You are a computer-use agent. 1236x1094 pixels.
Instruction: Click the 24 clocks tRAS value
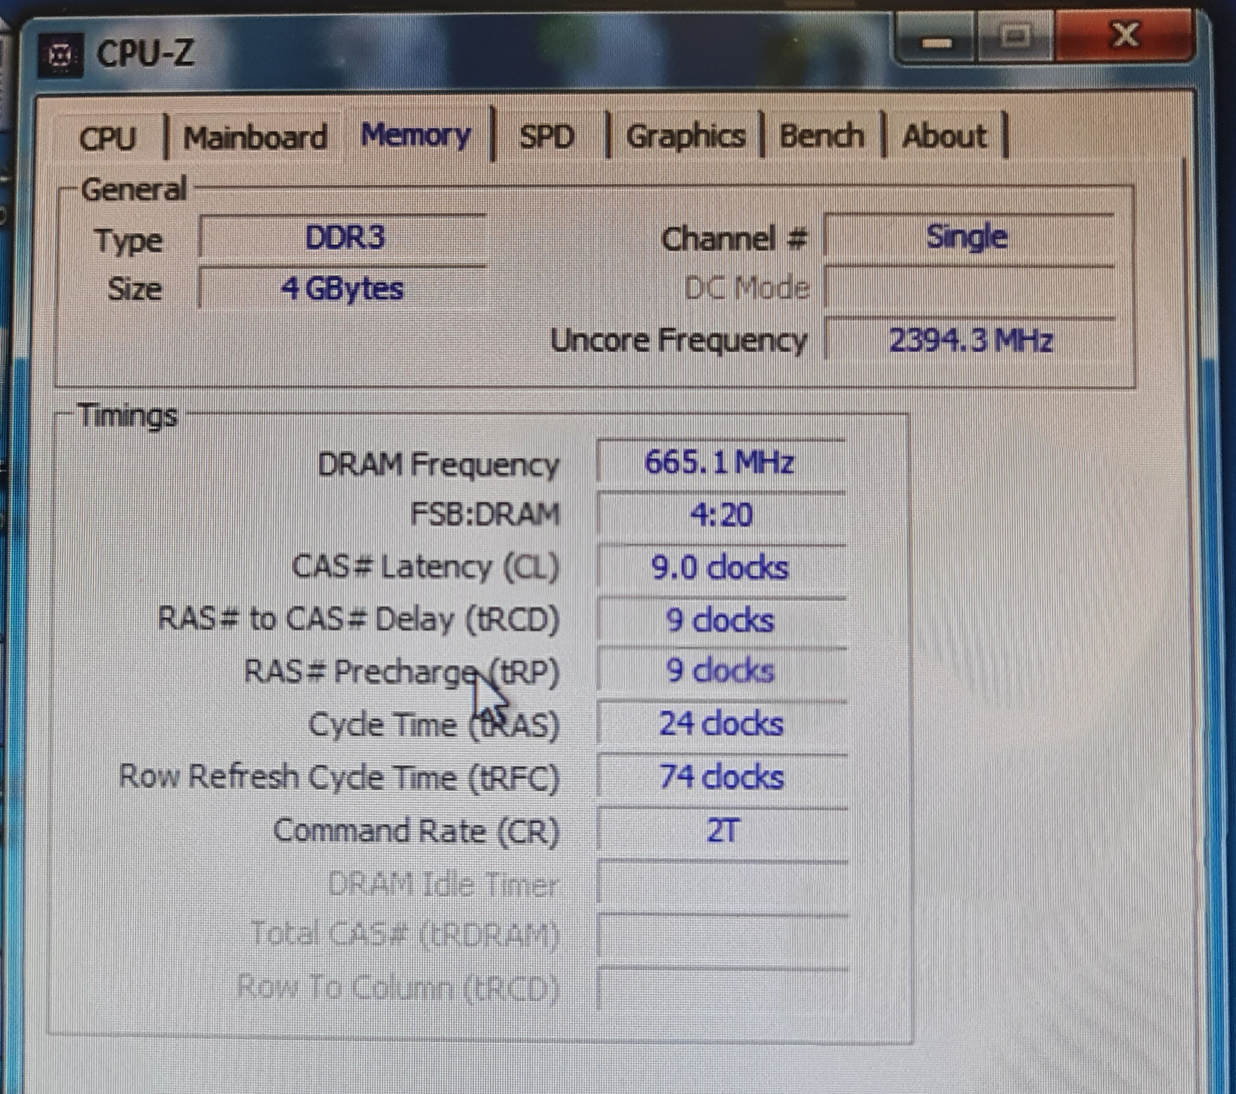pos(721,724)
